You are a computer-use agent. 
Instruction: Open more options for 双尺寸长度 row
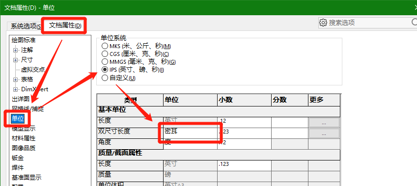tap(324, 133)
